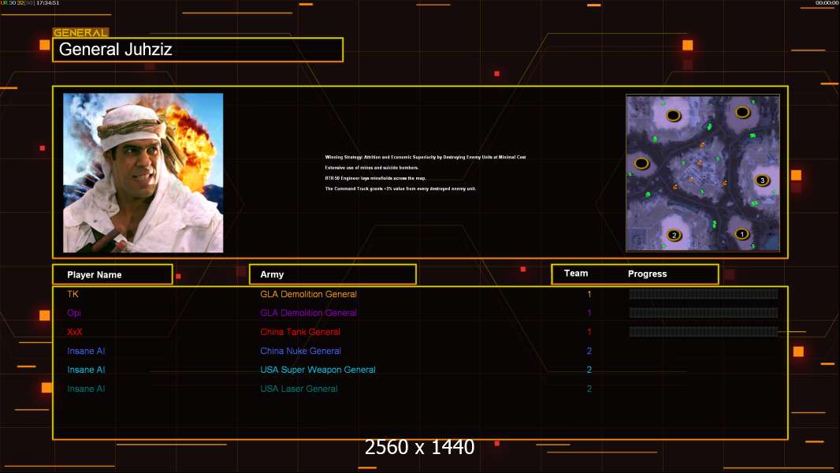Click the 17:34:51 clock readout
Screen dimensions: 840x473
pyautogui.click(x=48, y=3)
